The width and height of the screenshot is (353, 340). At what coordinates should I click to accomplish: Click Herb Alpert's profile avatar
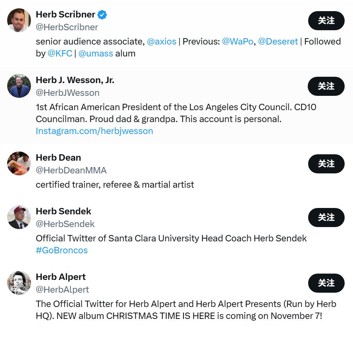tap(19, 283)
